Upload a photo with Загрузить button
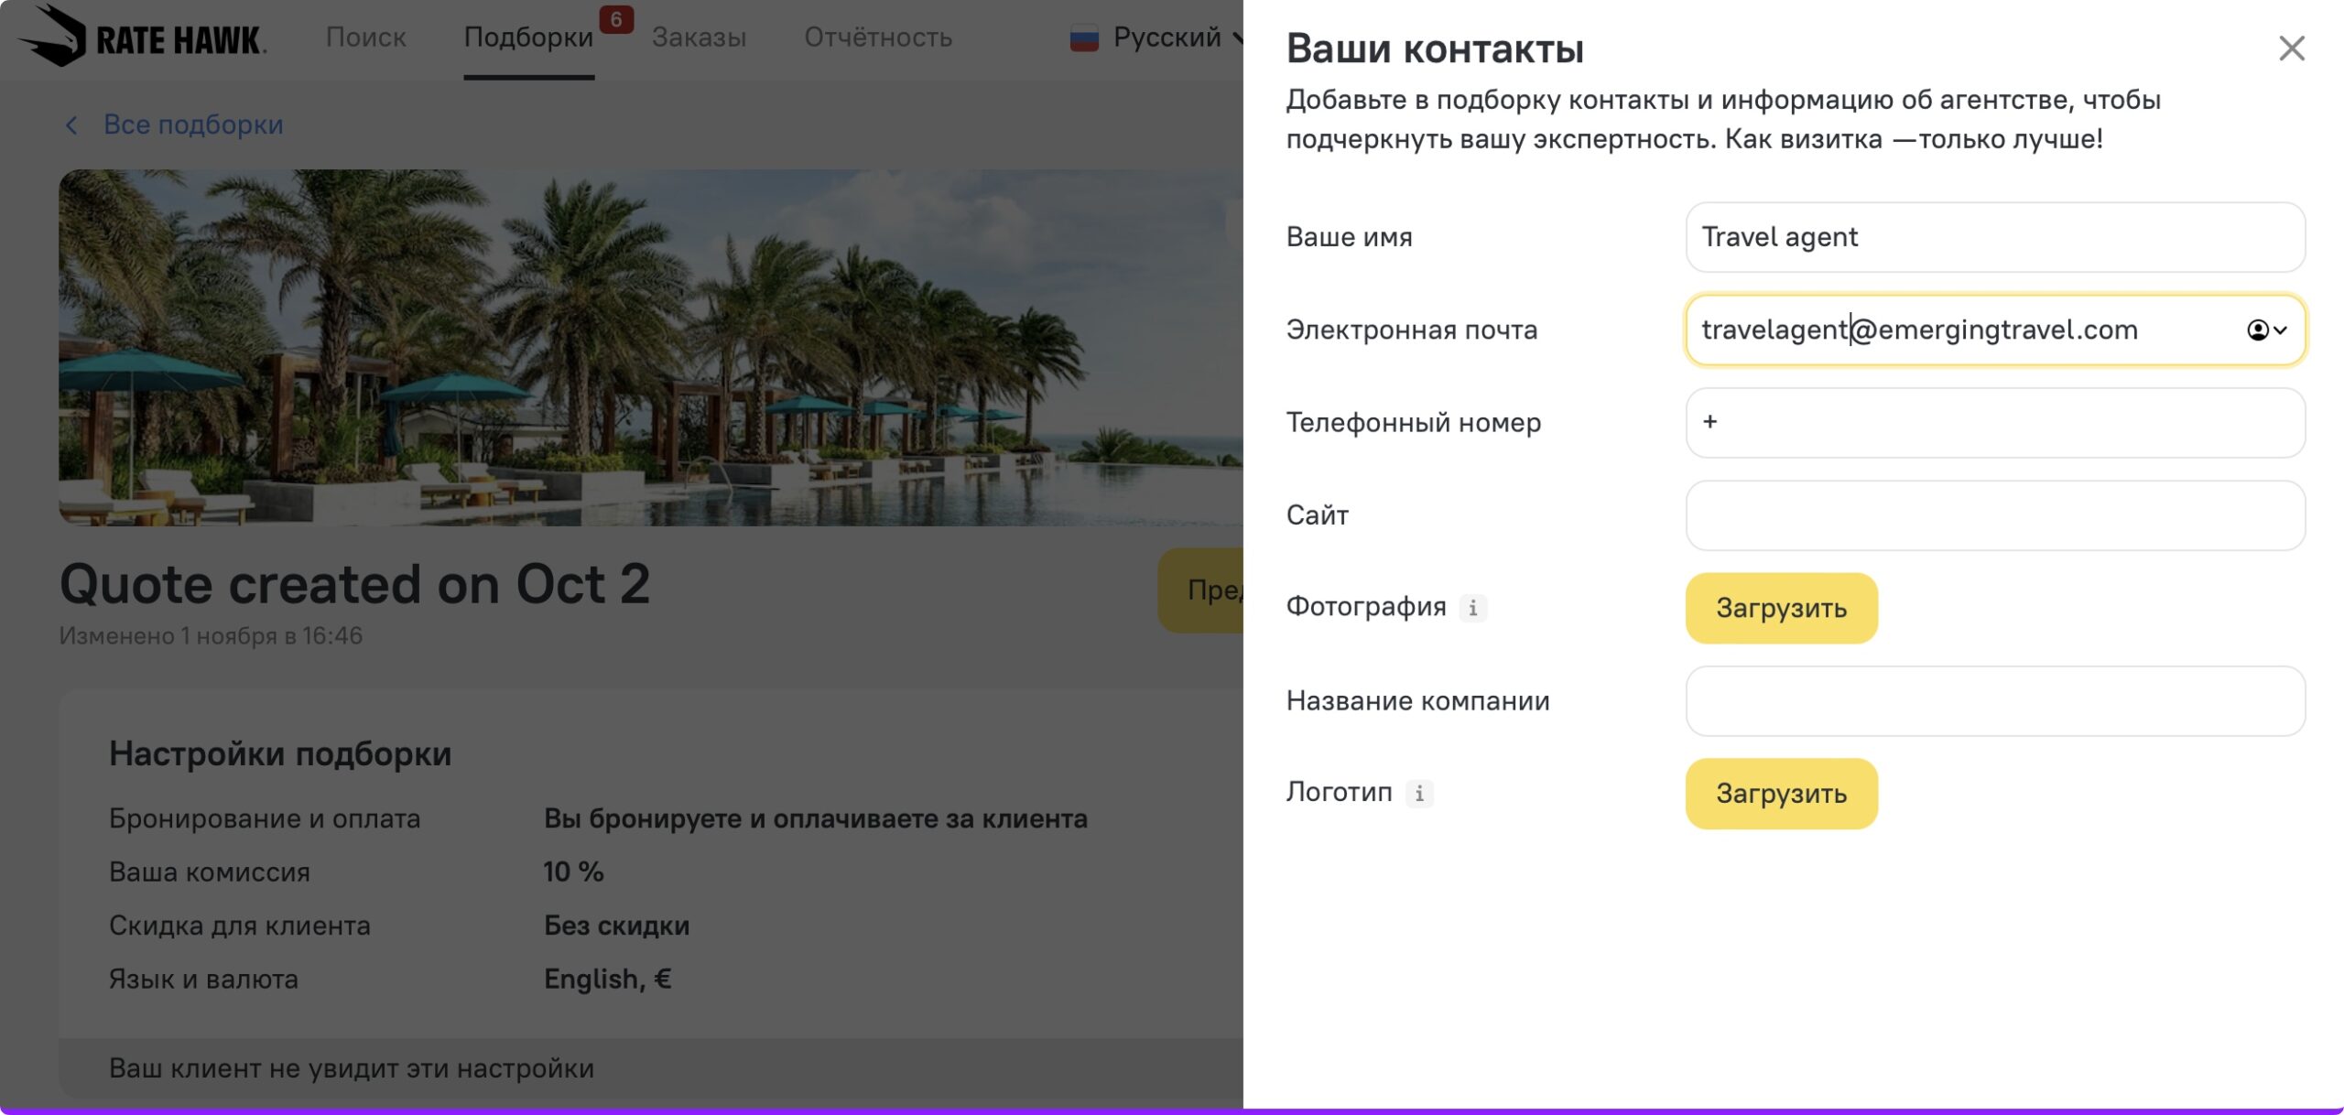The width and height of the screenshot is (2344, 1115). click(x=1781, y=608)
